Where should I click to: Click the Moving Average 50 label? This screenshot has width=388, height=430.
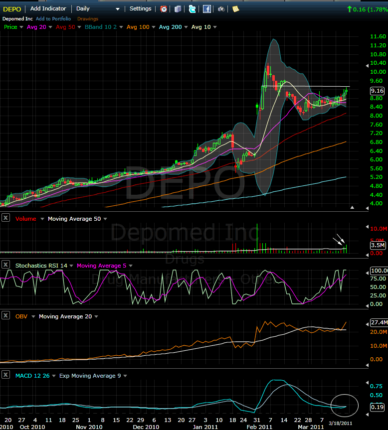[74, 219]
